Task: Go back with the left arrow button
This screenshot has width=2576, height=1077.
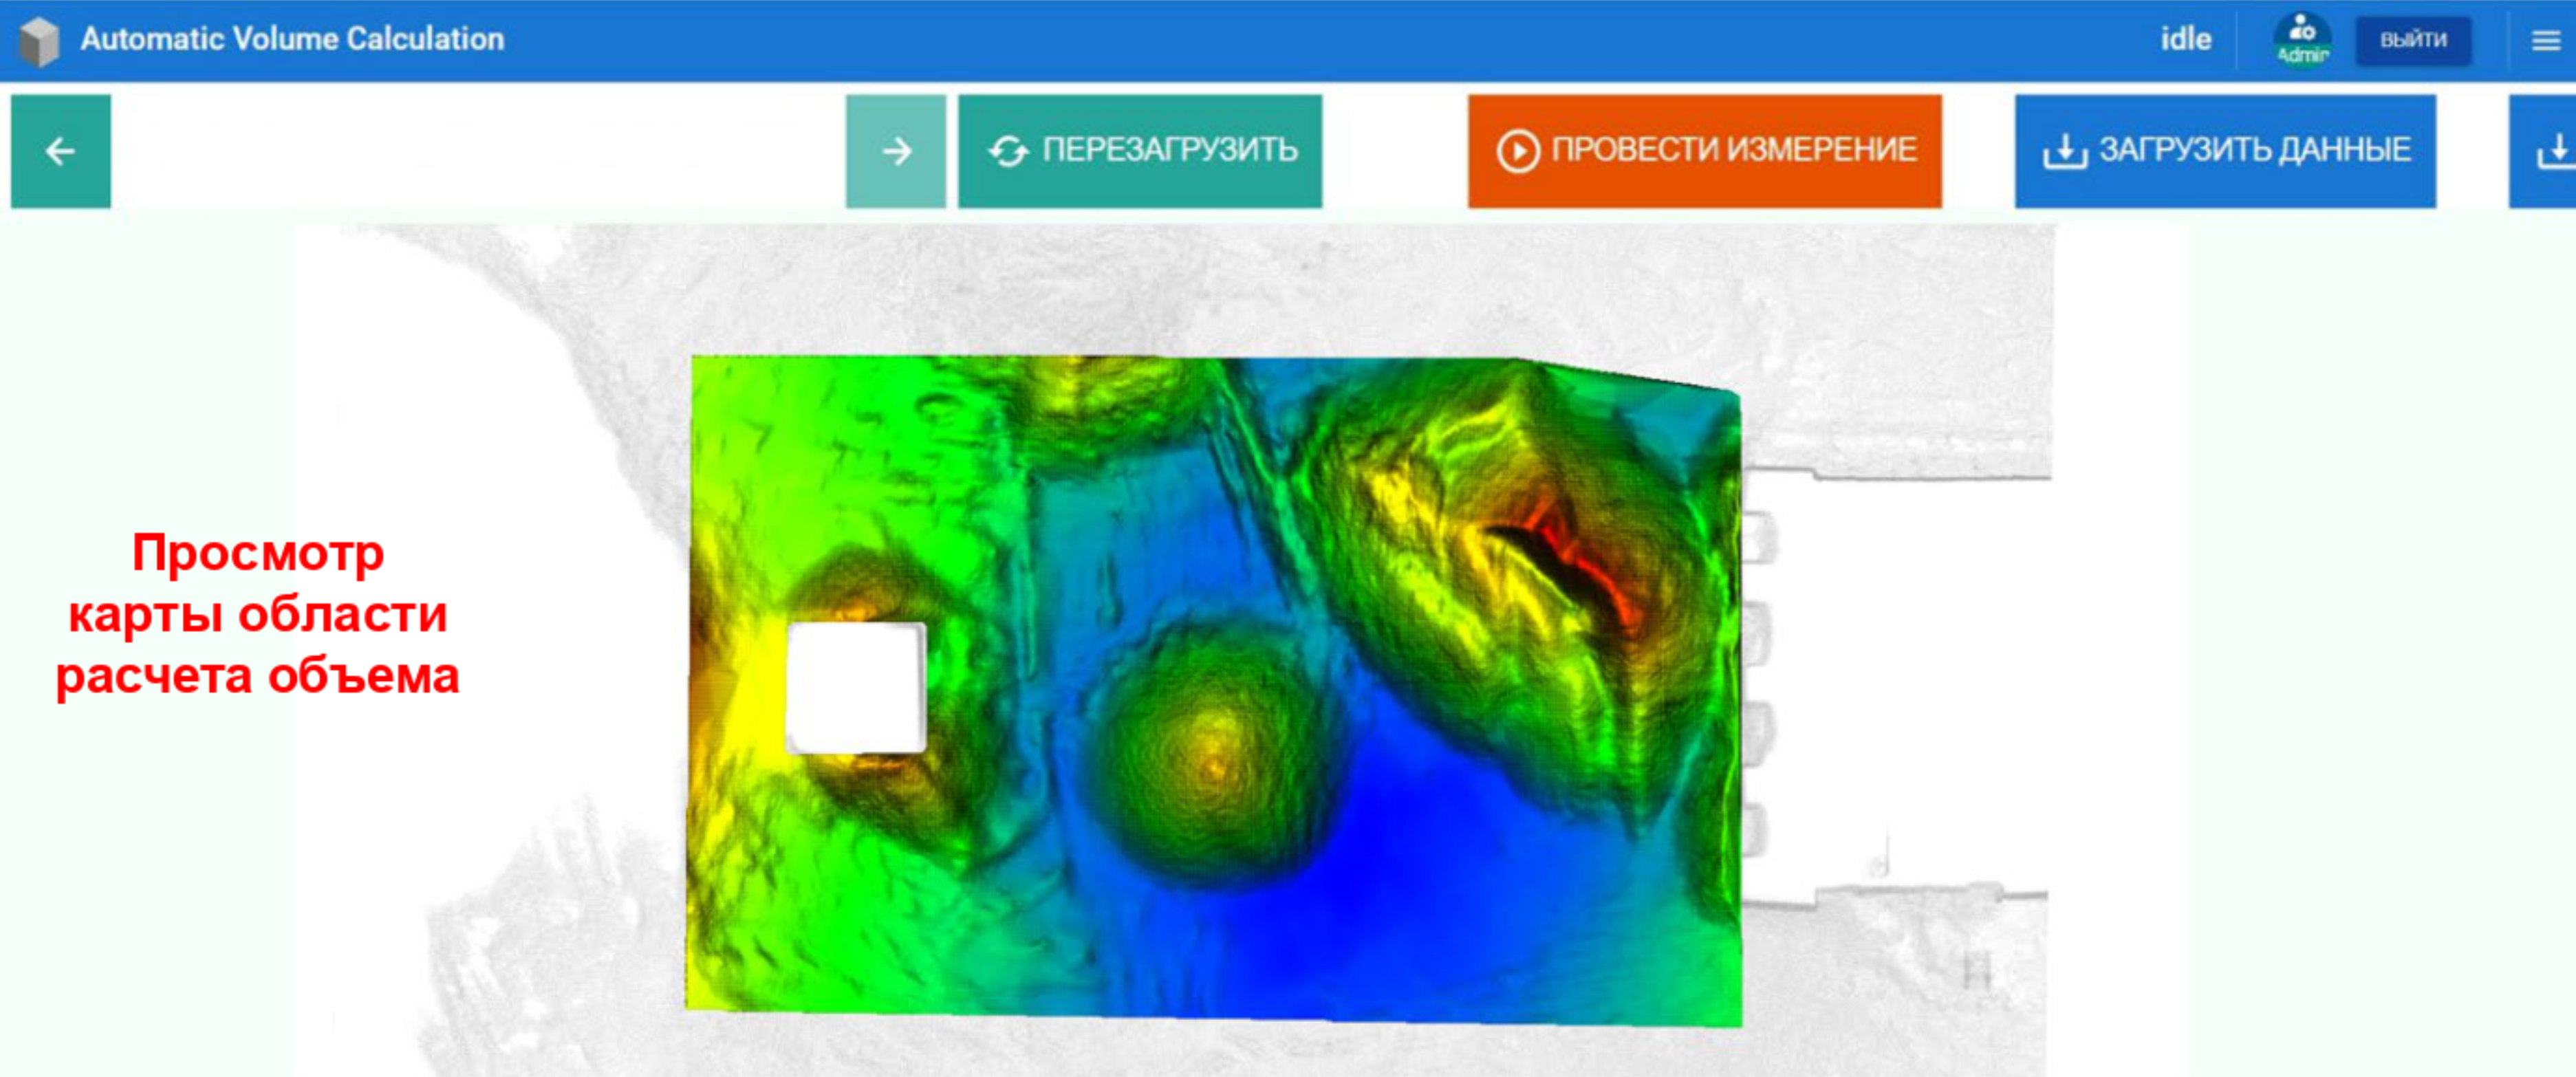Action: coord(61,151)
